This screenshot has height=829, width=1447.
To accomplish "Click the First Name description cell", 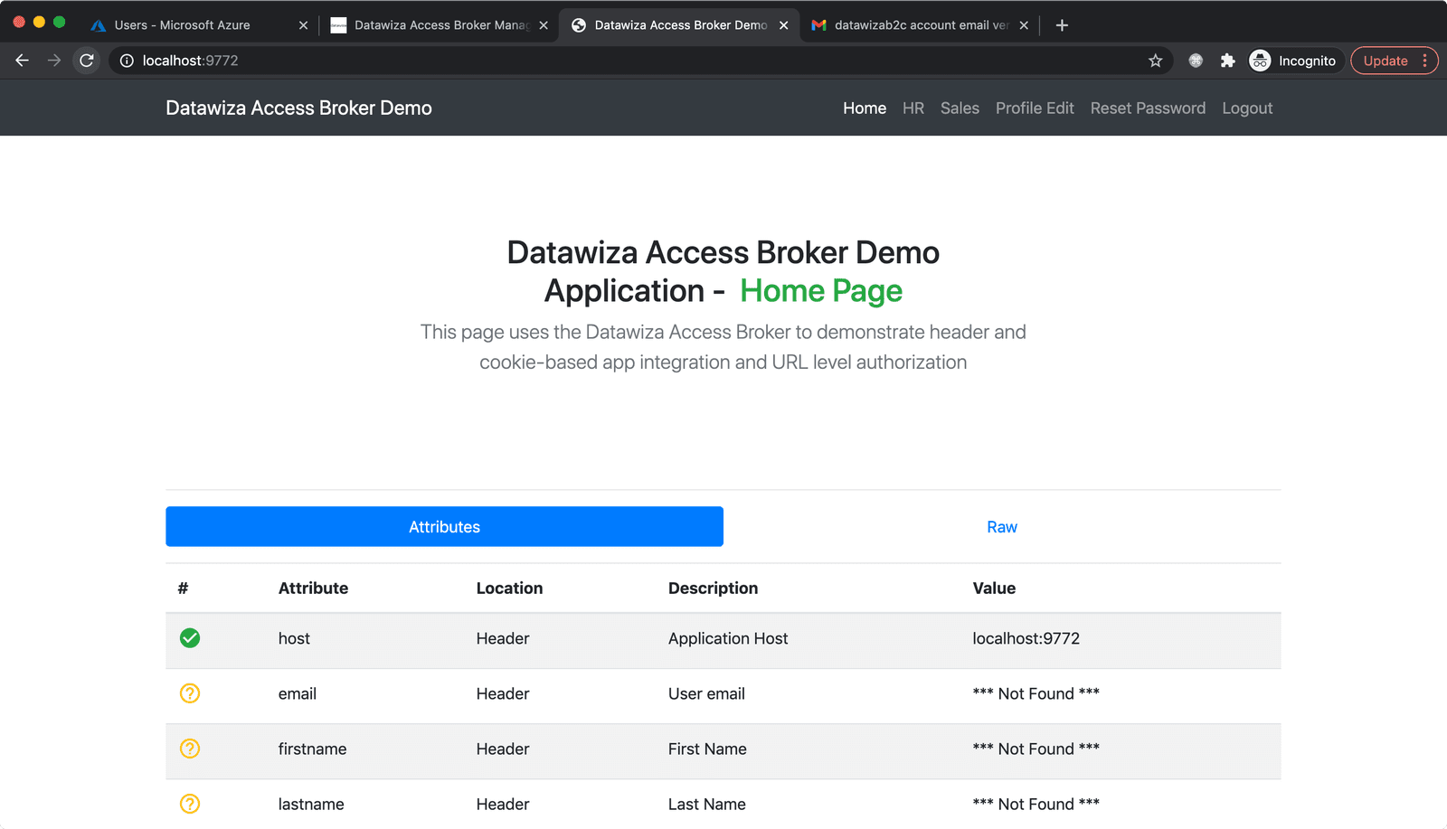I will pos(707,749).
